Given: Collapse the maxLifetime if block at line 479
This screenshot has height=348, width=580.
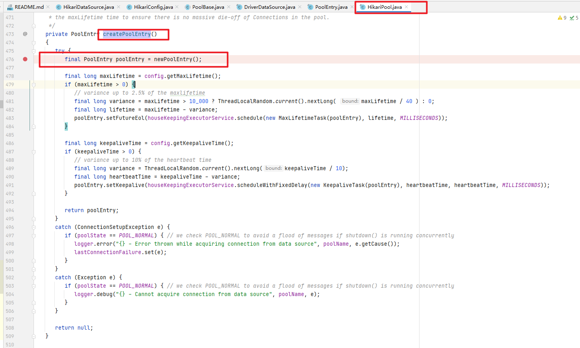Looking at the screenshot, I should 34,85.
